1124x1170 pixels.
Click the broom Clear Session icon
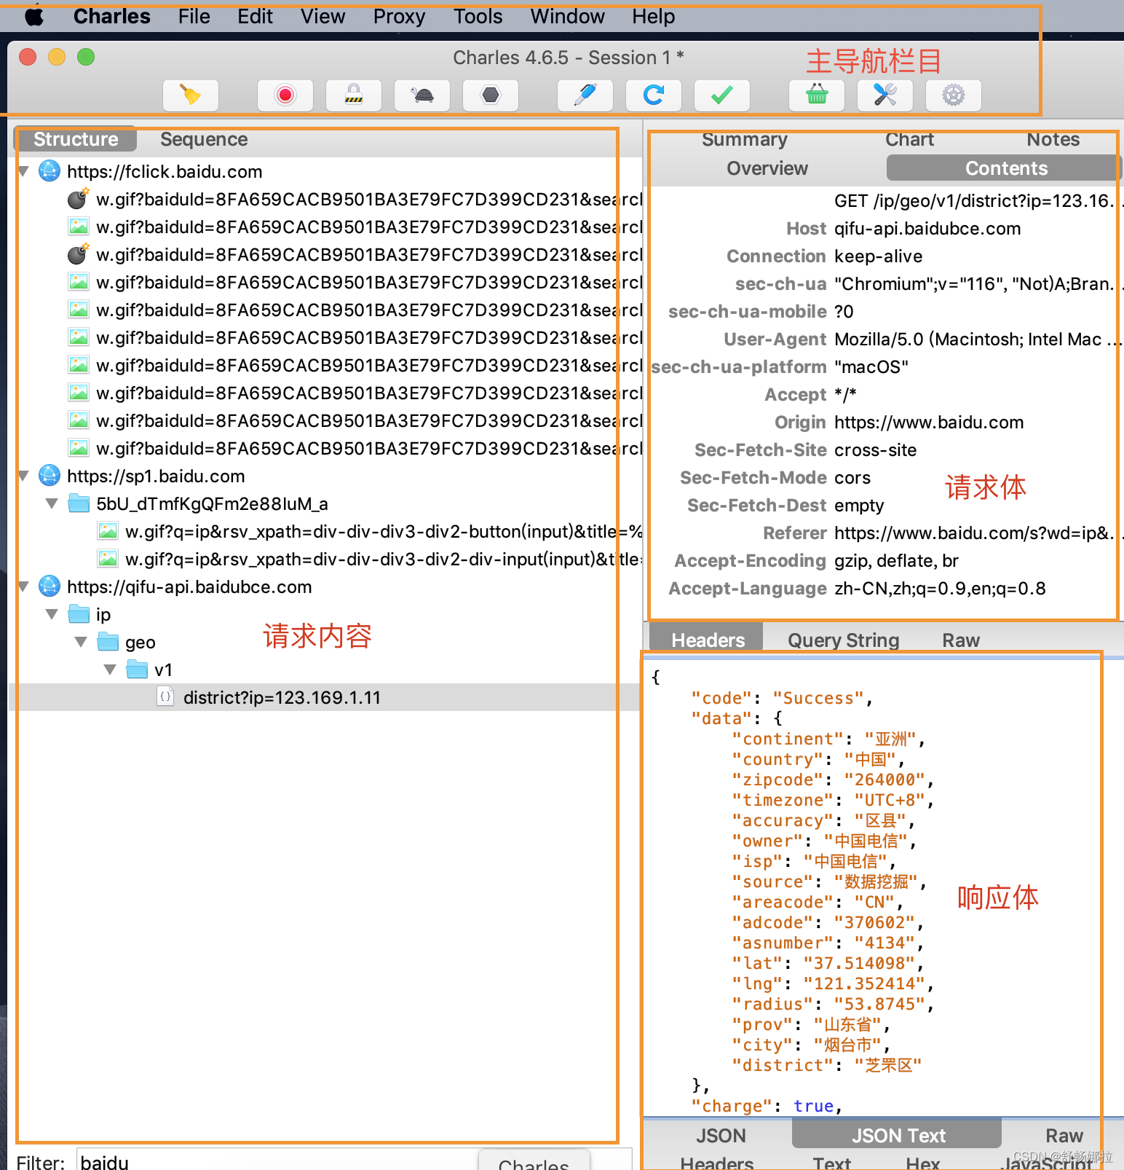[191, 95]
